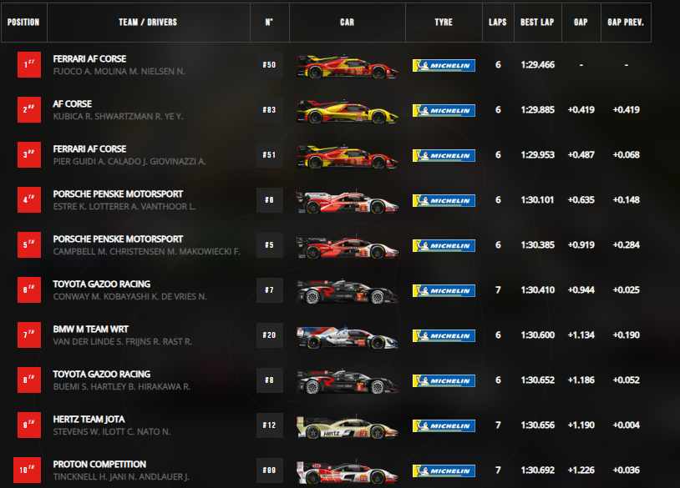Click the #20 BMW M Team WRT car image

coord(347,337)
